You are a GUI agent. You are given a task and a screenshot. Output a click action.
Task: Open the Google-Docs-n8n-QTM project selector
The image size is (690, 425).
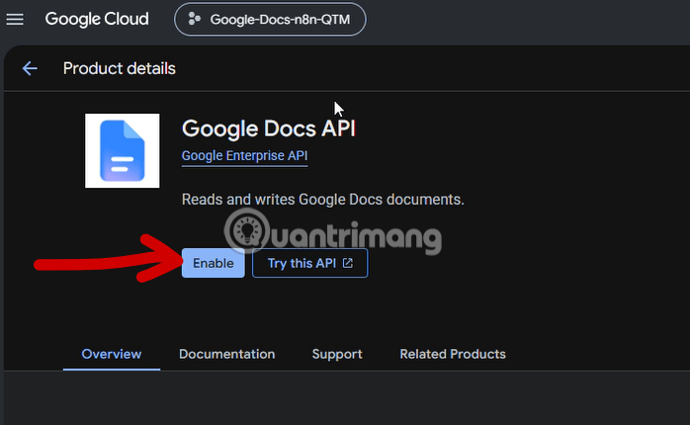click(270, 20)
